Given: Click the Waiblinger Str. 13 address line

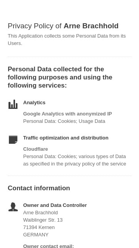Looking at the screenshot, I should pyautogui.click(x=43, y=220).
